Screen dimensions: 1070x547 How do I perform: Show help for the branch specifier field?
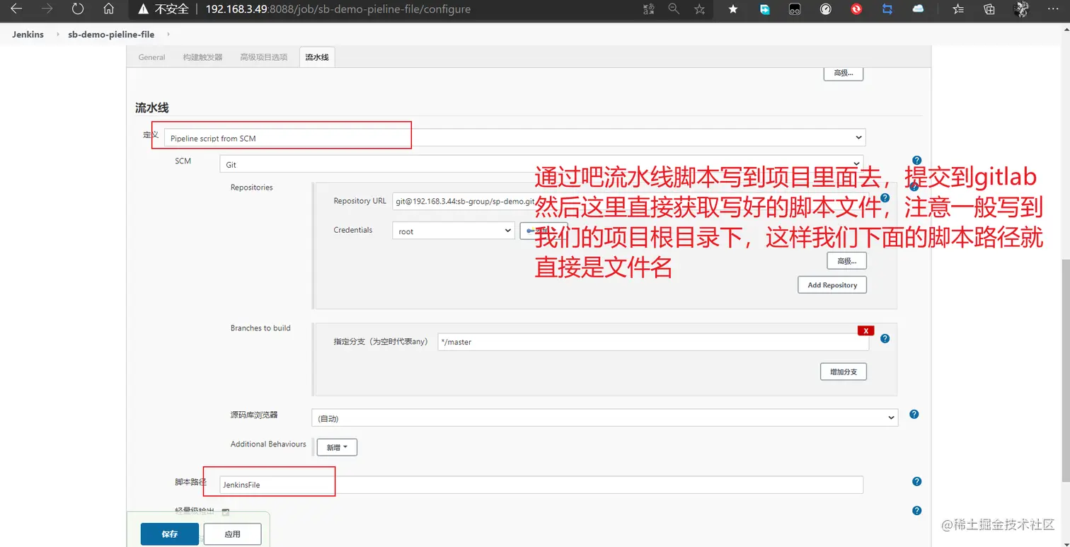pos(885,339)
